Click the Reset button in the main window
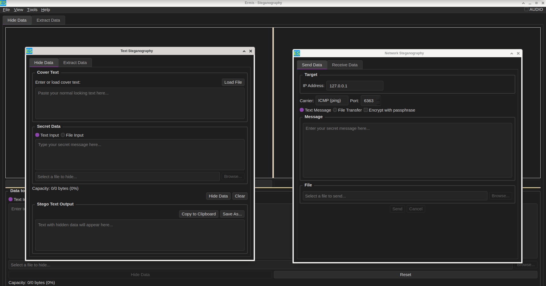Screen dimensions: 546x286 (x=406, y=275)
